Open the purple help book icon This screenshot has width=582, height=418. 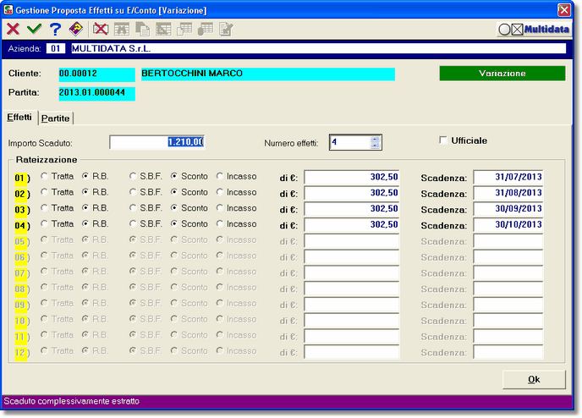(x=76, y=29)
